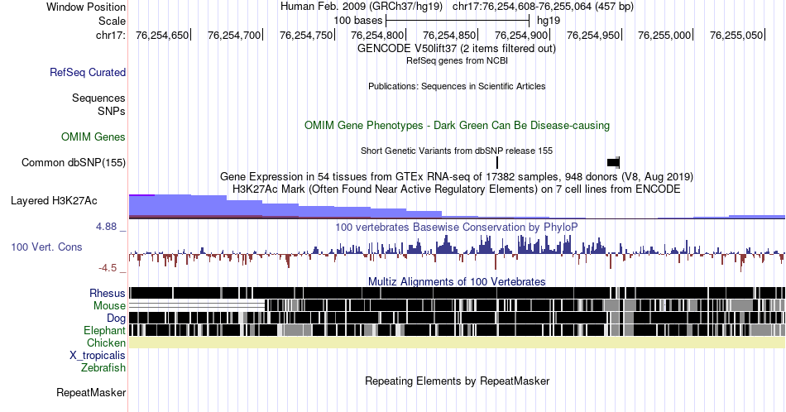
Task: Click the Zebrafish species label
Action: coord(103,367)
